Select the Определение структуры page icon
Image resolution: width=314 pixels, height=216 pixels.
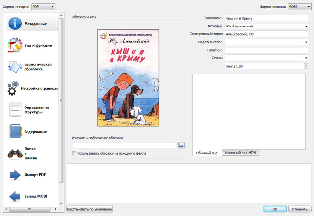(15, 109)
